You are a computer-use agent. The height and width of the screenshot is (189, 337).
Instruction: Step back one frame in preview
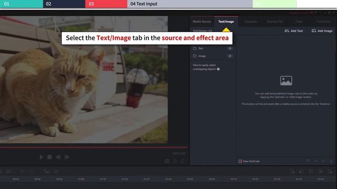point(58,157)
